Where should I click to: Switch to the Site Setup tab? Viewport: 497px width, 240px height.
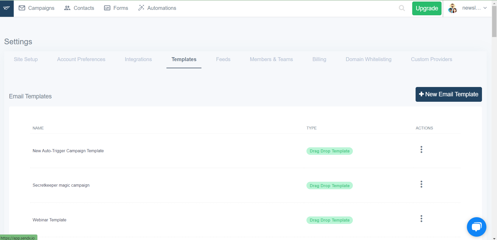click(26, 59)
